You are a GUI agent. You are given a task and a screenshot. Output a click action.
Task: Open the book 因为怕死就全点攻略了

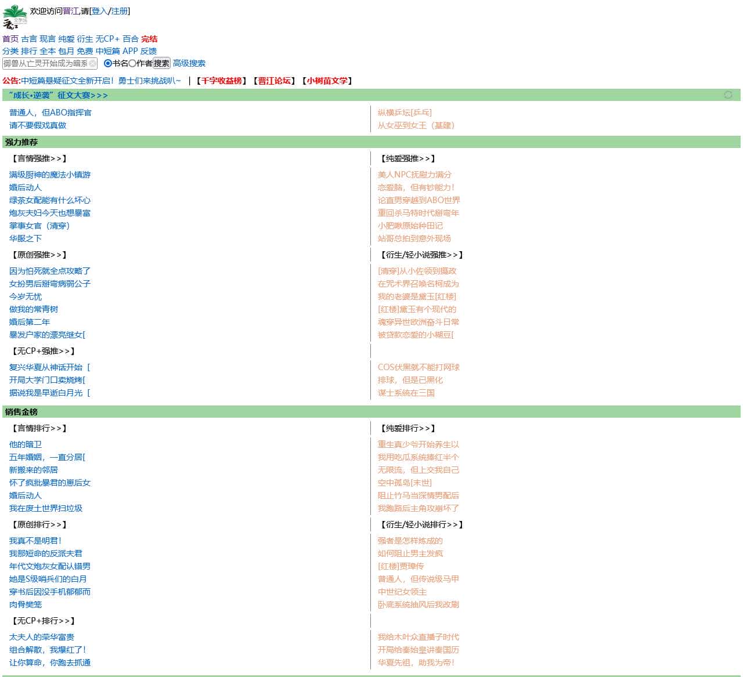coord(50,271)
